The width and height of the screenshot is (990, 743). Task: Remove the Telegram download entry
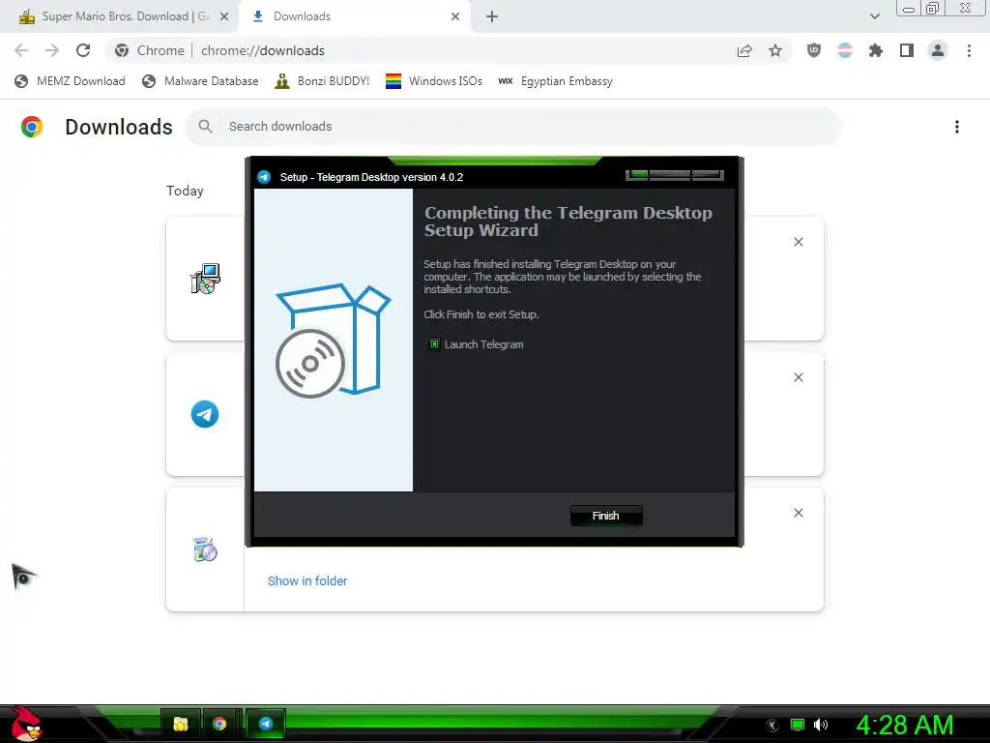coord(799,377)
